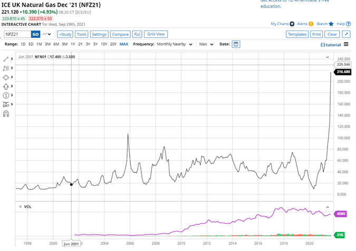Select the measurement tools icon
Screen dimensions: 356x251
pos(6,104)
